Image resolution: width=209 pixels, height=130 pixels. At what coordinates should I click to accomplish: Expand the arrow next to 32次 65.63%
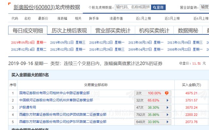[168, 100]
